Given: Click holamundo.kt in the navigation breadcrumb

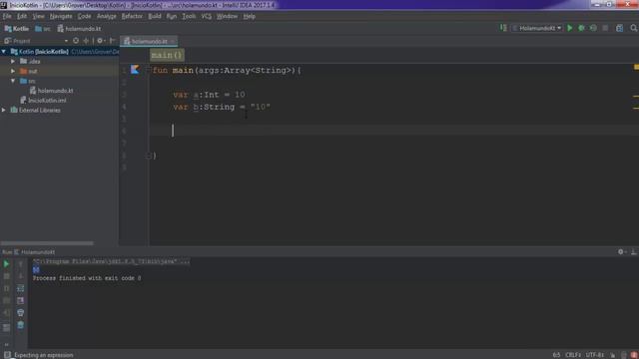Looking at the screenshot, I should pyautogui.click(x=79, y=29).
